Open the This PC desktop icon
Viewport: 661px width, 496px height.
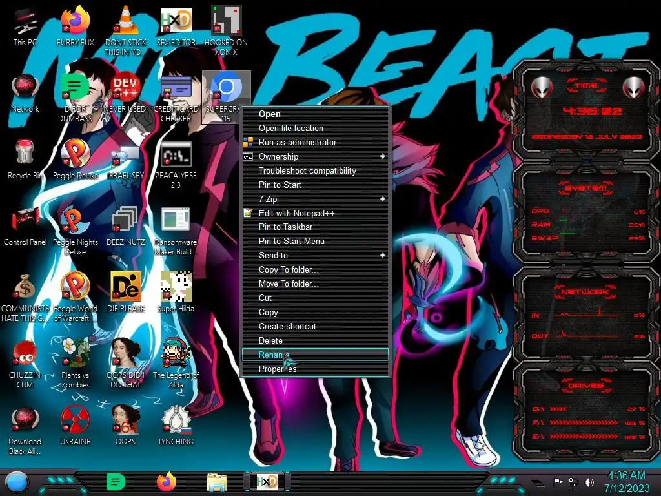point(25,26)
